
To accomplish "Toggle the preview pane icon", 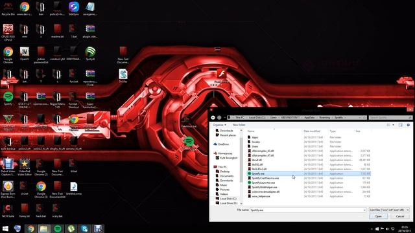I will click(401, 125).
